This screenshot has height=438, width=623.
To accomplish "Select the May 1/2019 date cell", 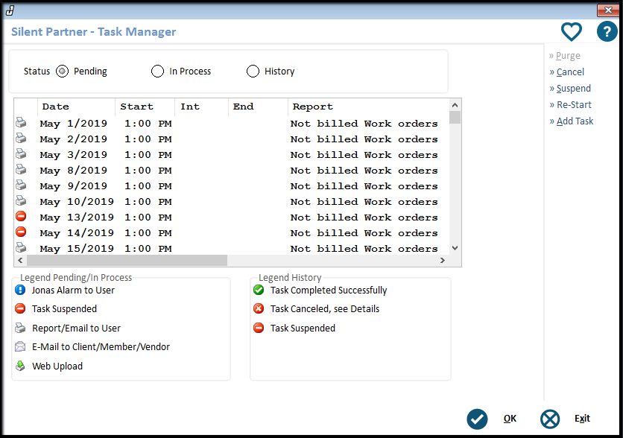I will (x=74, y=124).
